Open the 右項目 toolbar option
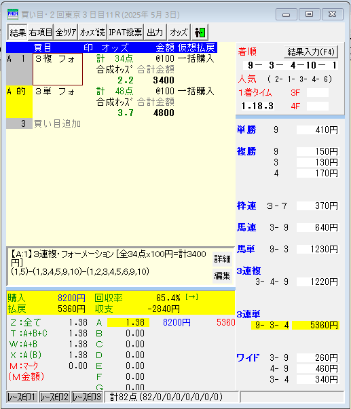 tap(41, 33)
